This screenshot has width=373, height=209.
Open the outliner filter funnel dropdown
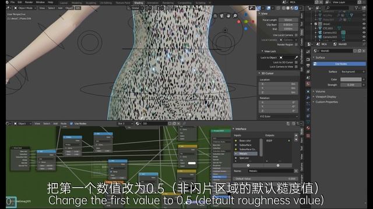coord(357,8)
